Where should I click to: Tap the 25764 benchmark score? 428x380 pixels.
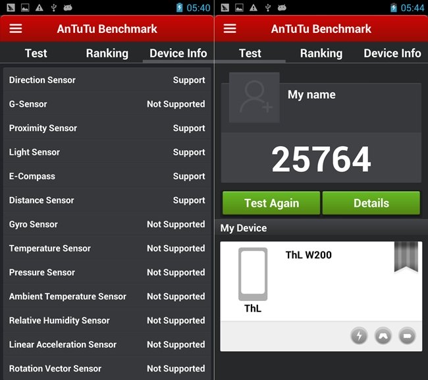[x=321, y=159]
